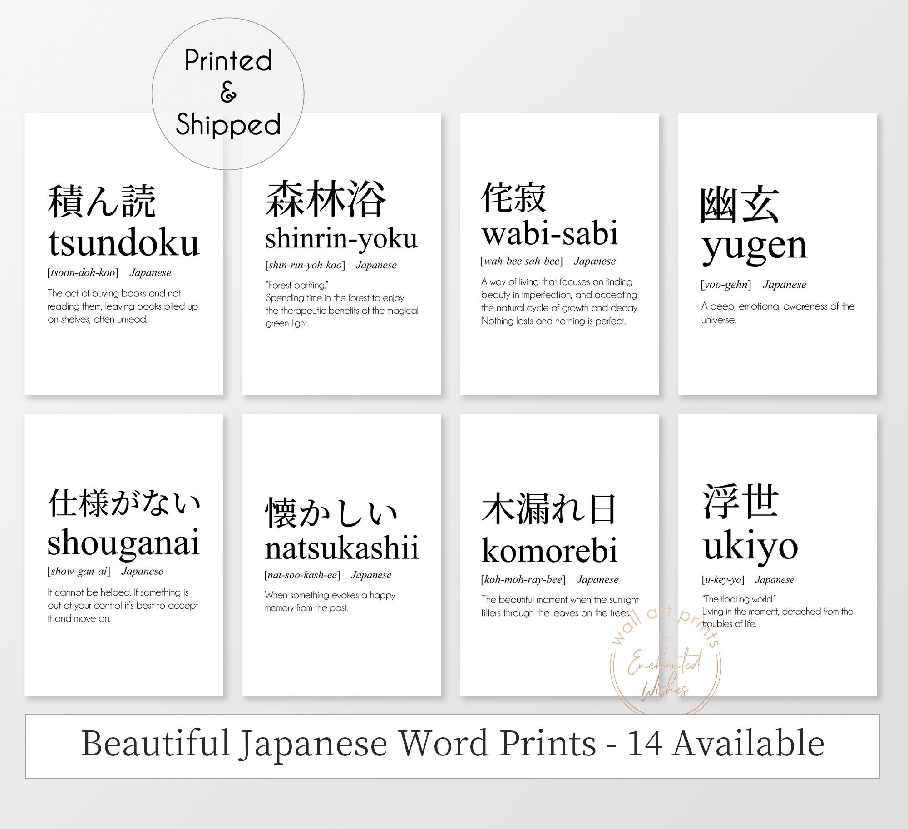This screenshot has width=908, height=829.
Task: Click the line 'It cannot be helped. If something is'
Action: click(x=118, y=592)
